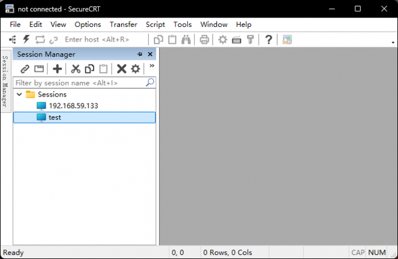This screenshot has width=398, height=259.
Task: Open the Keymap Editor keyboard icon
Action: tap(236, 40)
